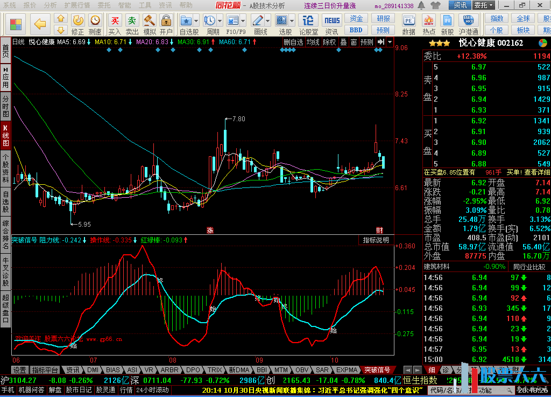The image size is (551, 397).
Task: Click the 指标说明 button
Action: [x=377, y=240]
